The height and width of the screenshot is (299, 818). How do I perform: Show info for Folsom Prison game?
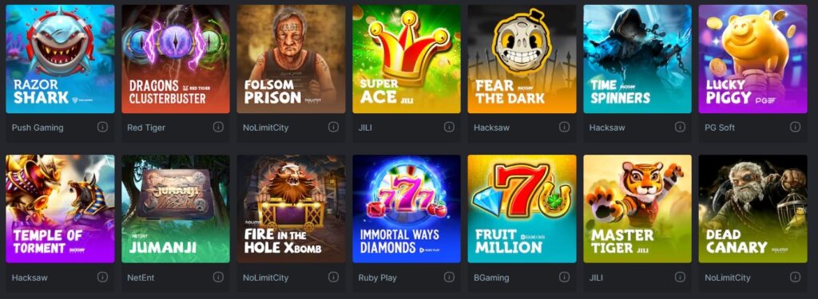(333, 127)
